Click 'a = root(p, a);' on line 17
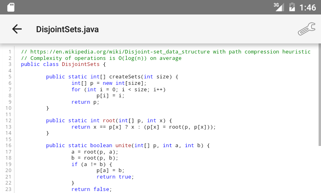The width and height of the screenshot is (321, 193). (95, 152)
